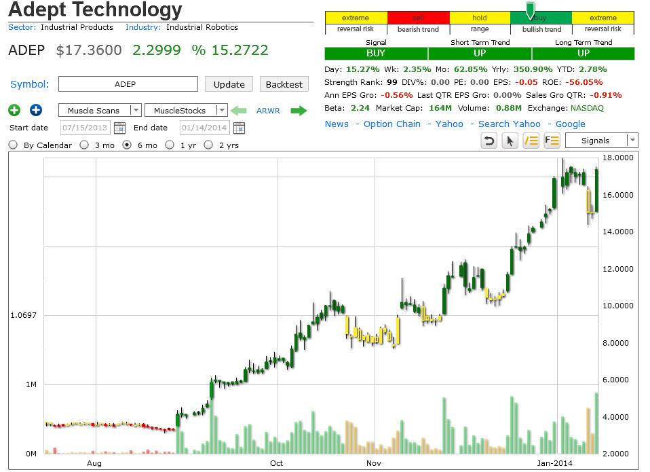
Task: Click the undo chart action icon
Action: click(x=489, y=140)
